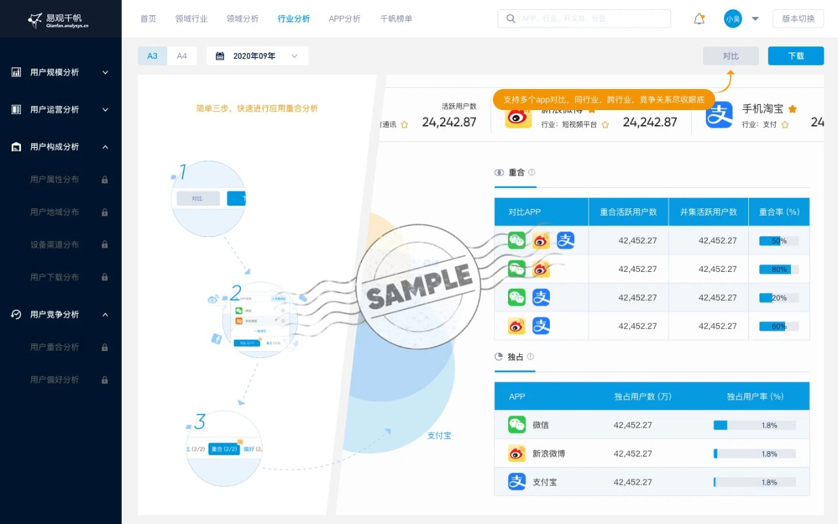This screenshot has width=838, height=524.
Task: Click the 用户下载分布 menu item
Action: 54,277
